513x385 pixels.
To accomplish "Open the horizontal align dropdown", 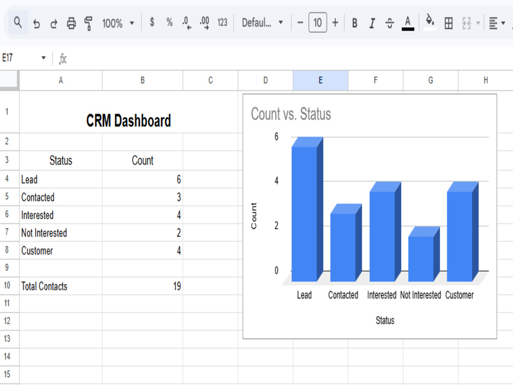I will (497, 23).
